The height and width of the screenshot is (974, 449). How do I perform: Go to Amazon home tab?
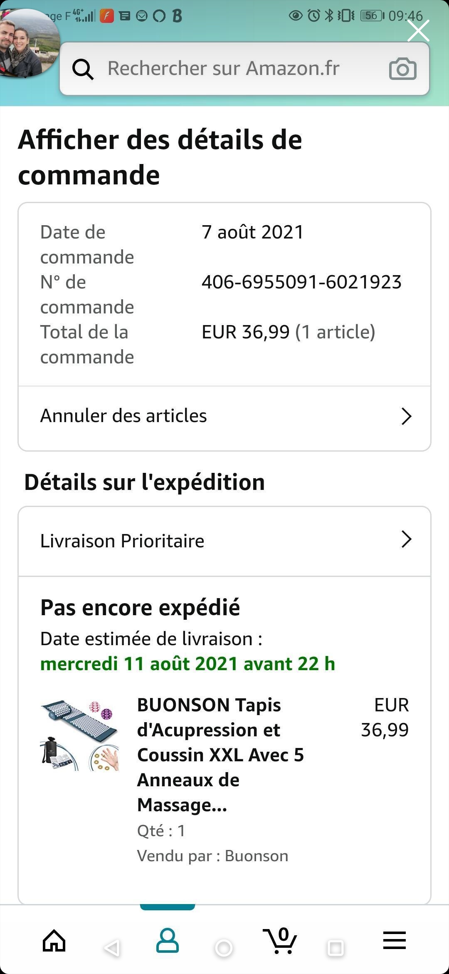(x=54, y=941)
